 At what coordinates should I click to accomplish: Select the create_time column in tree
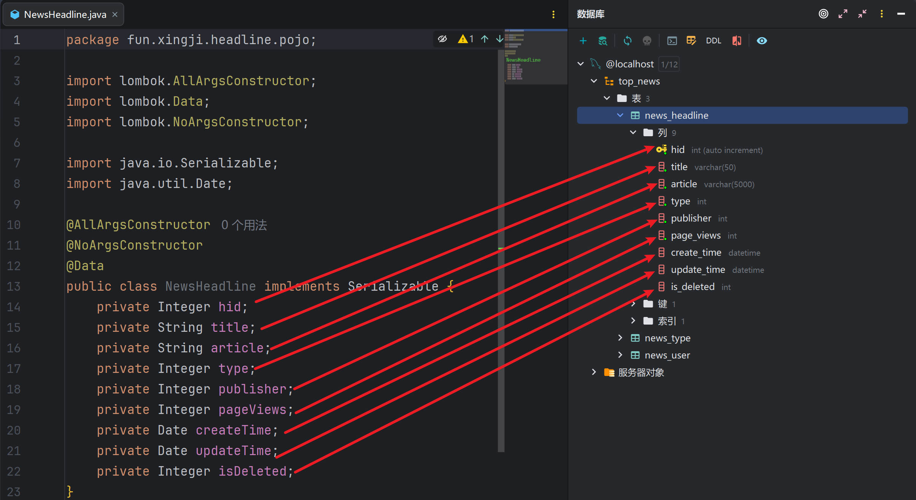(x=696, y=253)
